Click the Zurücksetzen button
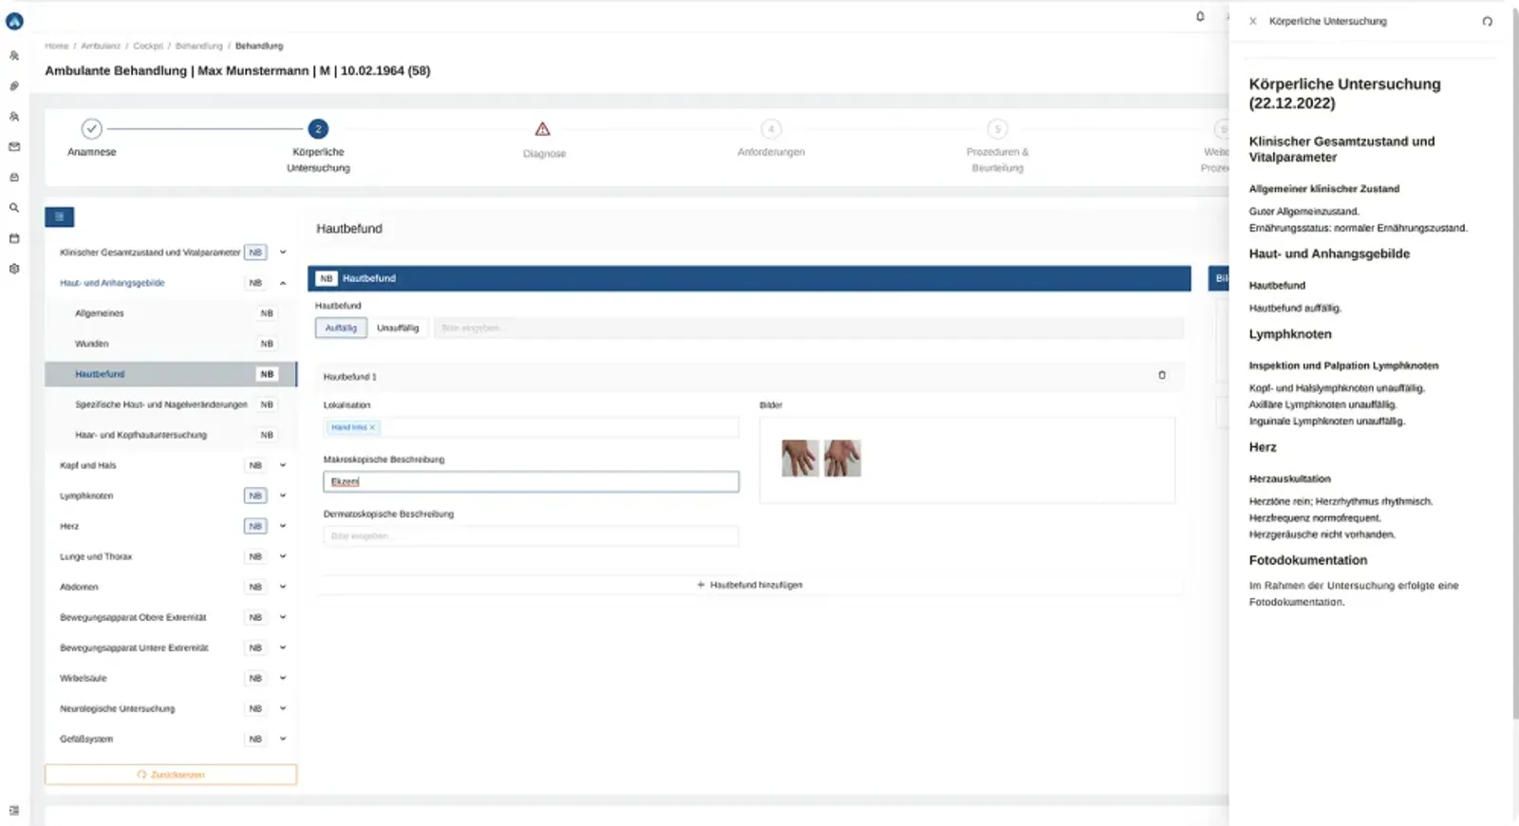 [171, 775]
